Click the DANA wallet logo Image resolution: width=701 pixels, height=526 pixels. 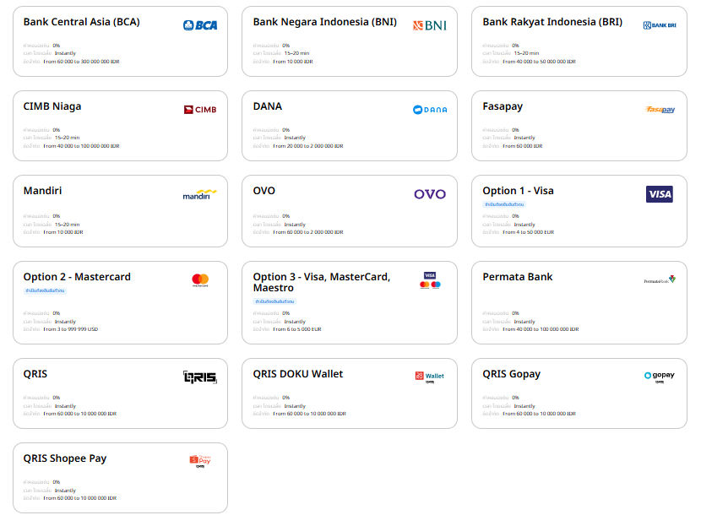430,110
